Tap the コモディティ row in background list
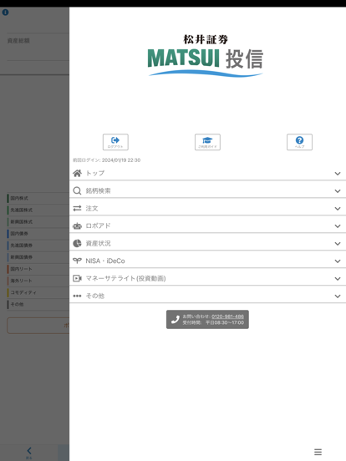The height and width of the screenshot is (461, 346). coord(38,292)
